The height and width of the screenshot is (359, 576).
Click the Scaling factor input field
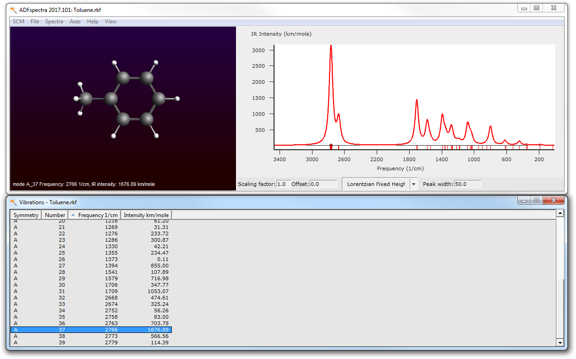283,184
